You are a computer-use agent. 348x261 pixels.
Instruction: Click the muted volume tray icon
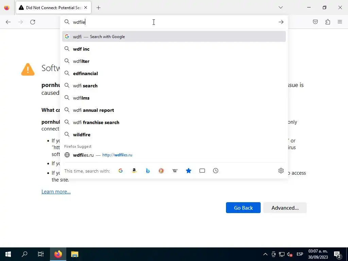coord(290,254)
